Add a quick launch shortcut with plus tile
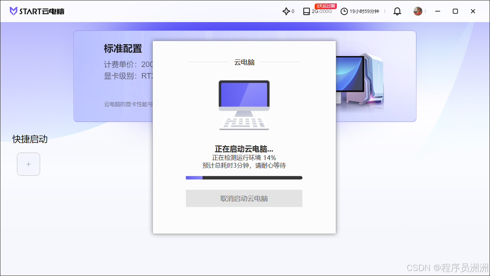The width and height of the screenshot is (490, 276). 28,164
